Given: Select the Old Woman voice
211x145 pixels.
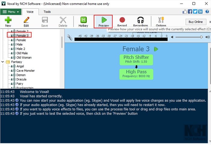Looking at the screenshot, I should [24, 57].
